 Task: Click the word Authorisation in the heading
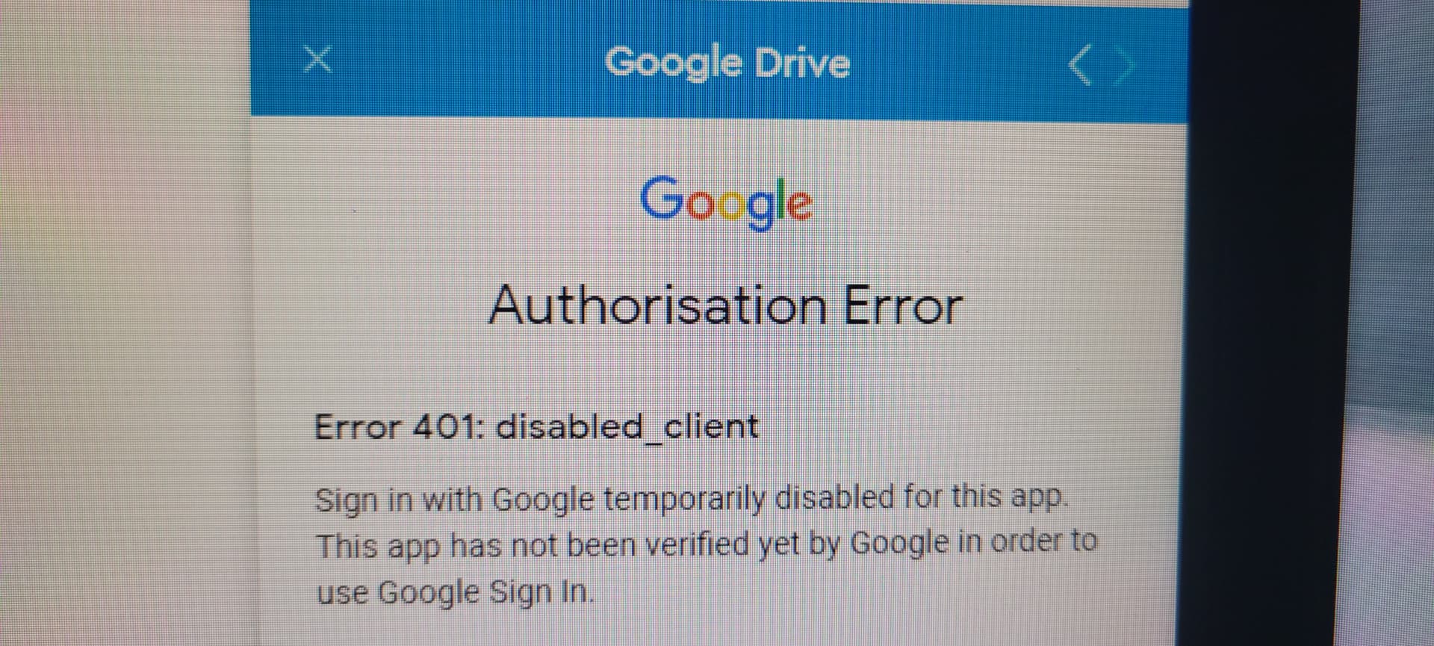(658, 305)
